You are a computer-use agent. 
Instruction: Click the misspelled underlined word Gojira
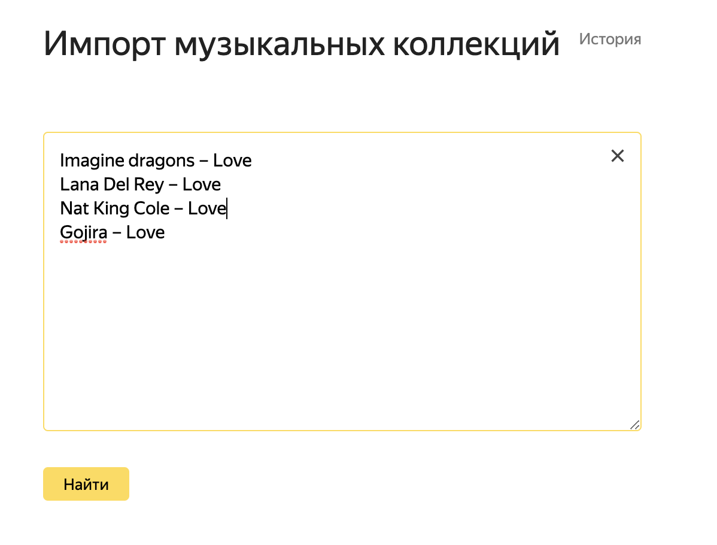point(83,232)
